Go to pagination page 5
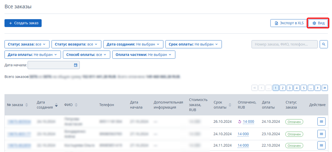 coord(304,88)
